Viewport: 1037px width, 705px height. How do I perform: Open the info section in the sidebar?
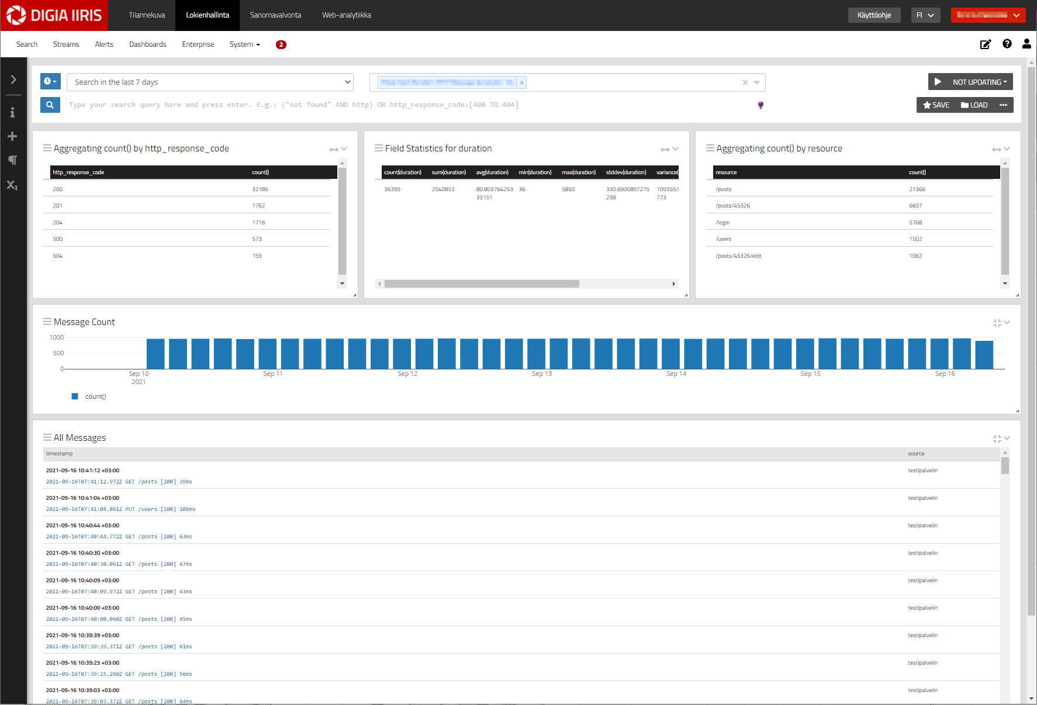coord(12,112)
